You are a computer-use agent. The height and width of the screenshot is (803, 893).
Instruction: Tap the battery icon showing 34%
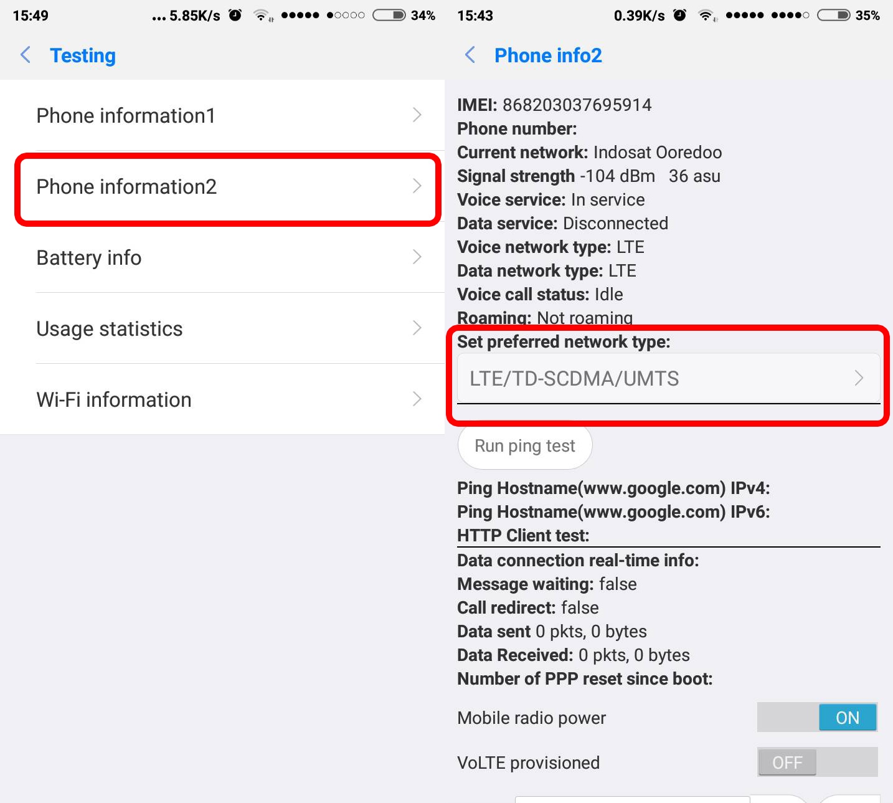pyautogui.click(x=389, y=16)
